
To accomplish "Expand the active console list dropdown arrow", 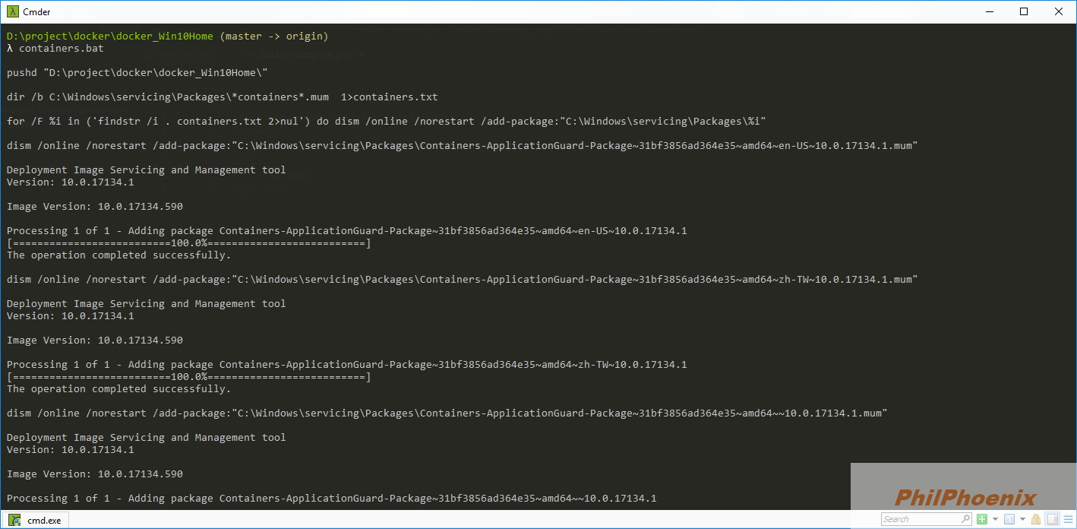I will point(1022,519).
